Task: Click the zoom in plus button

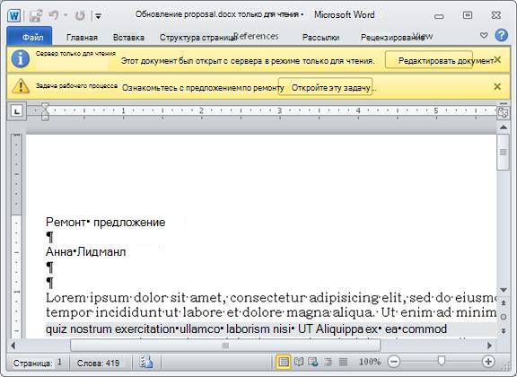Action: coord(488,362)
